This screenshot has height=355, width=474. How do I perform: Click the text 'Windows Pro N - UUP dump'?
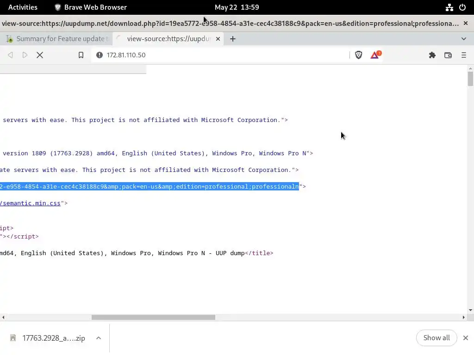tap(201, 253)
